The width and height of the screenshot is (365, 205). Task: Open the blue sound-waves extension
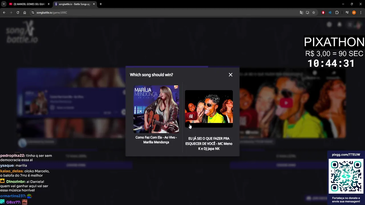[x=330, y=13]
